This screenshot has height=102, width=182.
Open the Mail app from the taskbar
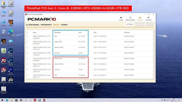(21, 100)
